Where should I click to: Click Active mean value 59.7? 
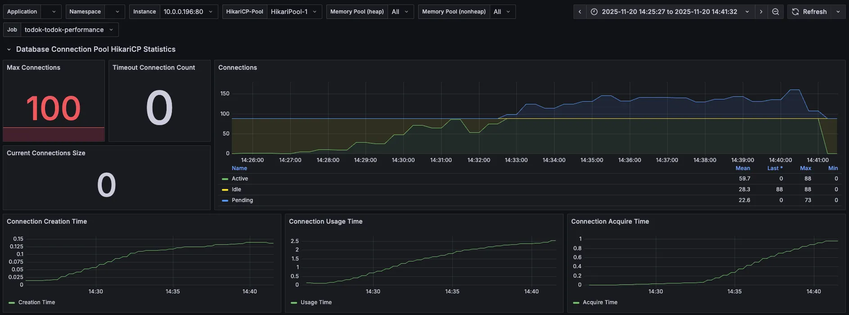point(745,179)
